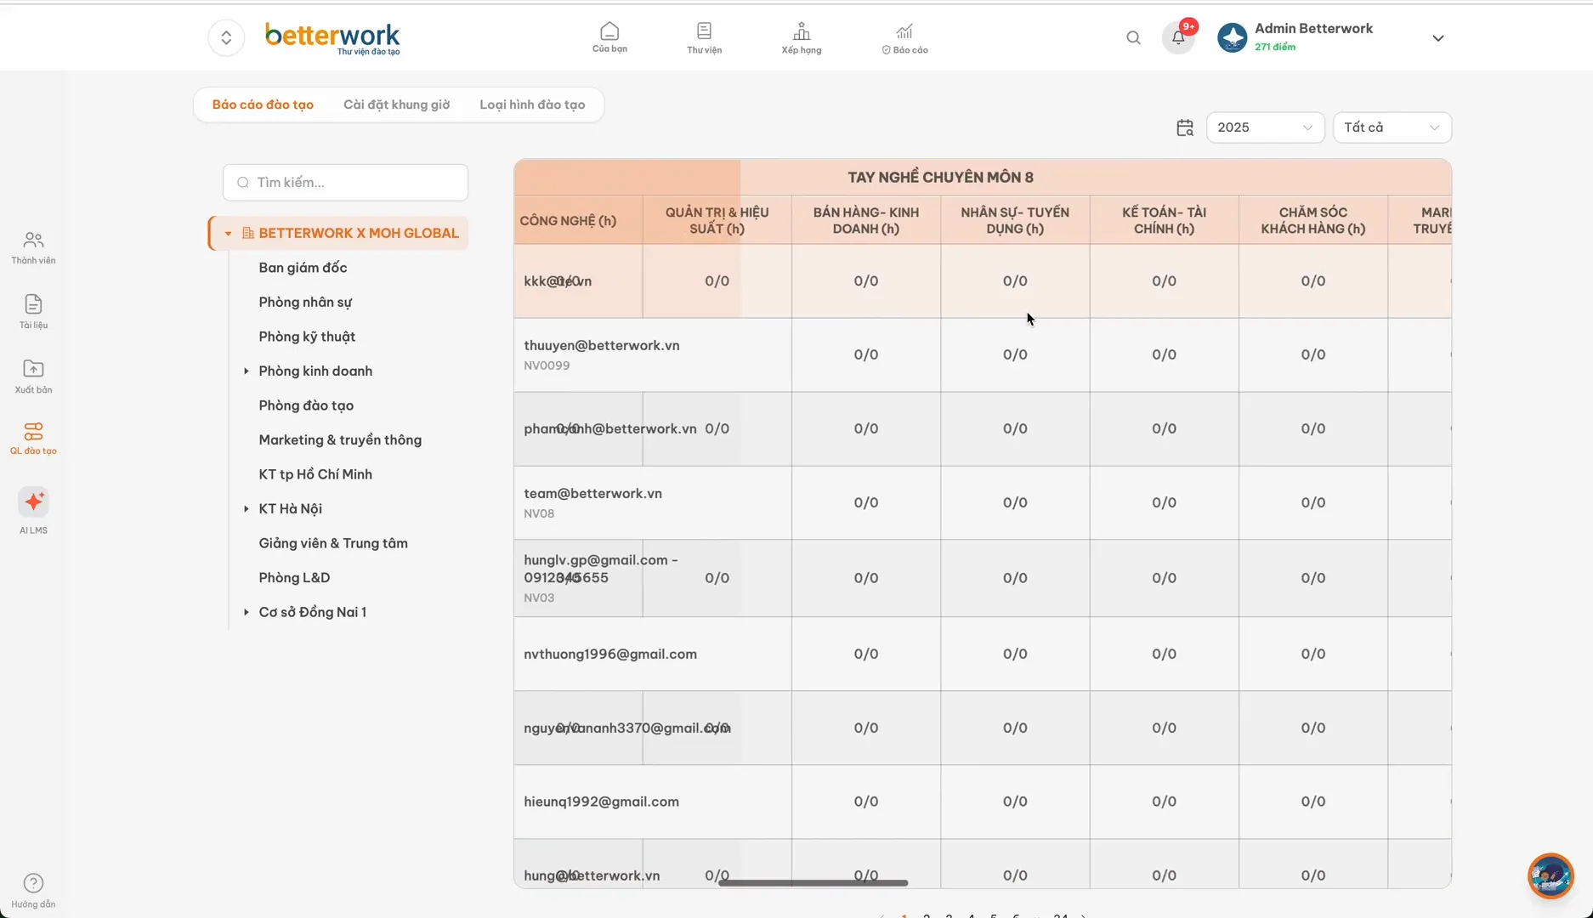Expand Cơ sở Đồng Nai 1 arrow
The width and height of the screenshot is (1593, 918).
click(x=247, y=612)
